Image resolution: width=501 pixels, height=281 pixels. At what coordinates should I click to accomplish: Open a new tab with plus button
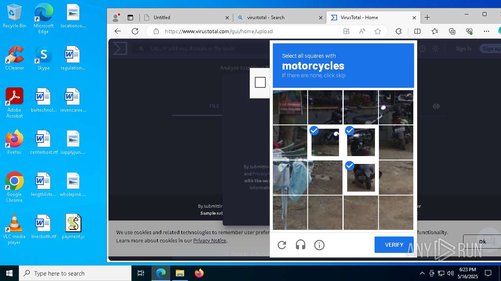click(427, 18)
